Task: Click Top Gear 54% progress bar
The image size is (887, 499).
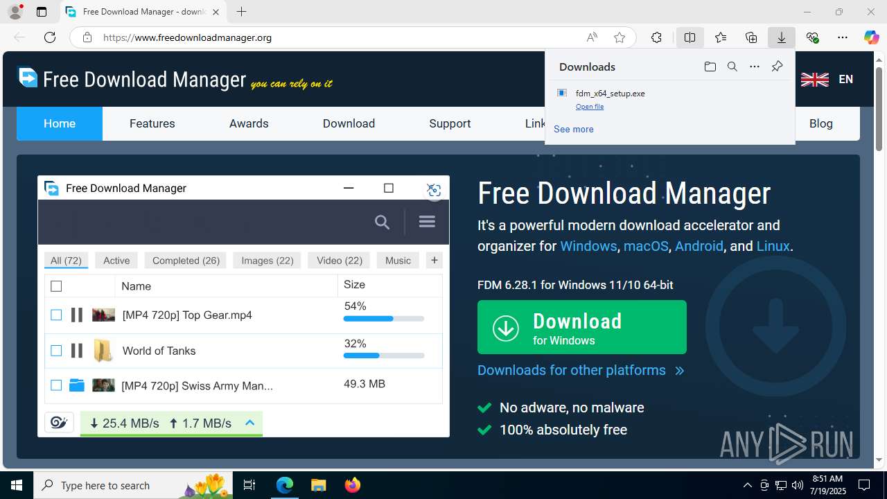Action: tap(384, 319)
